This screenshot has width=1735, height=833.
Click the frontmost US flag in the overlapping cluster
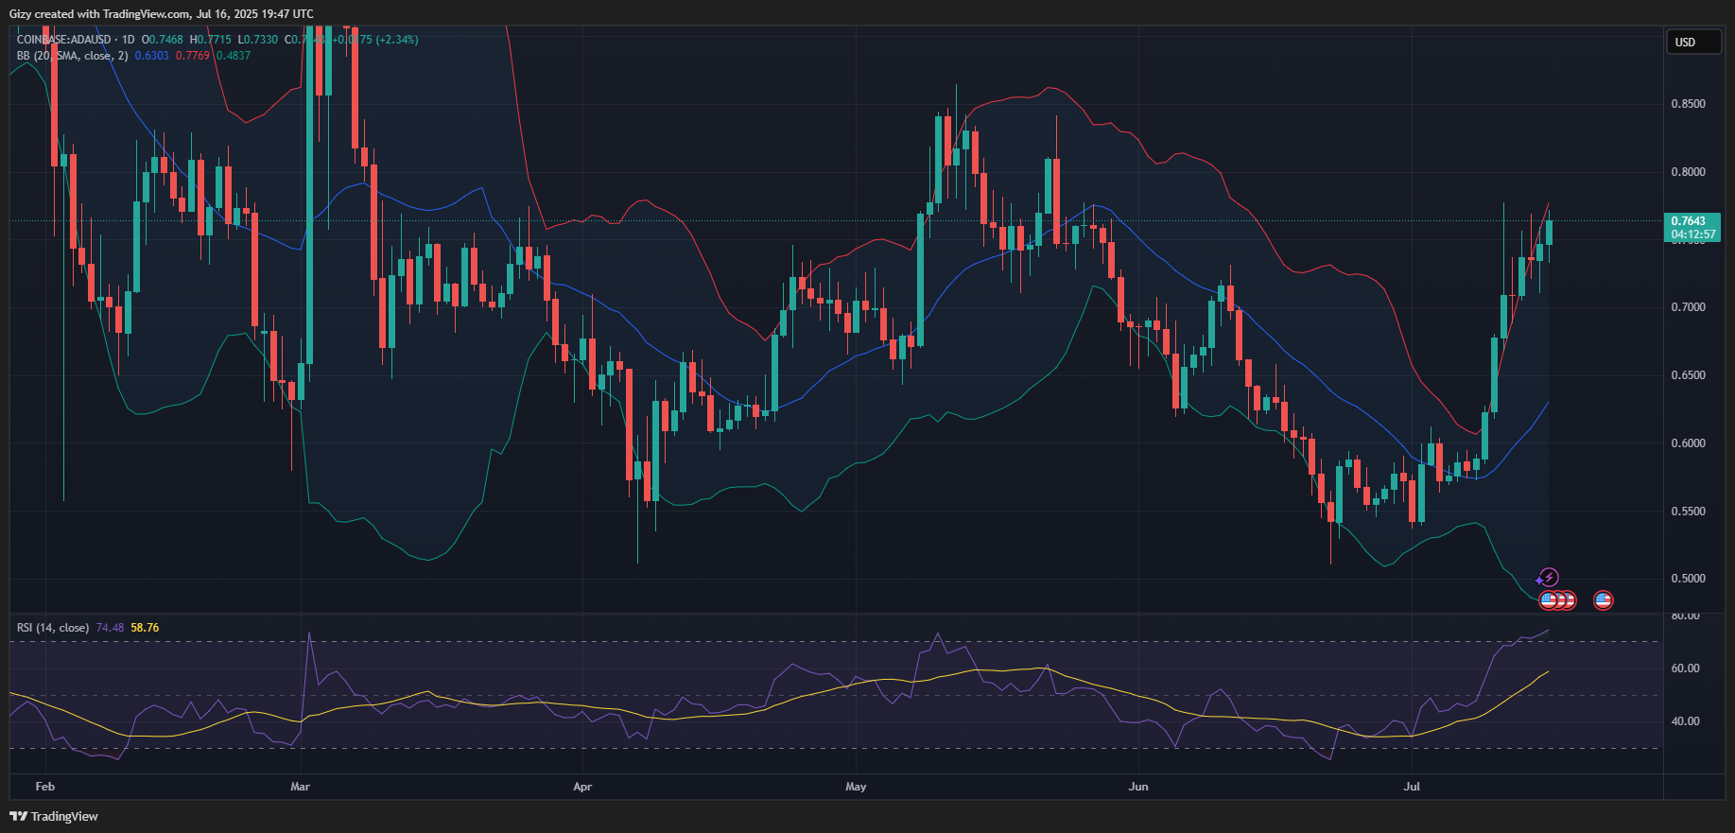pos(1549,599)
